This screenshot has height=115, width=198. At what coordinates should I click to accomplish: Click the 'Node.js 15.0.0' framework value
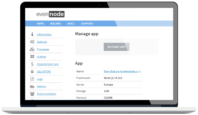(113, 78)
